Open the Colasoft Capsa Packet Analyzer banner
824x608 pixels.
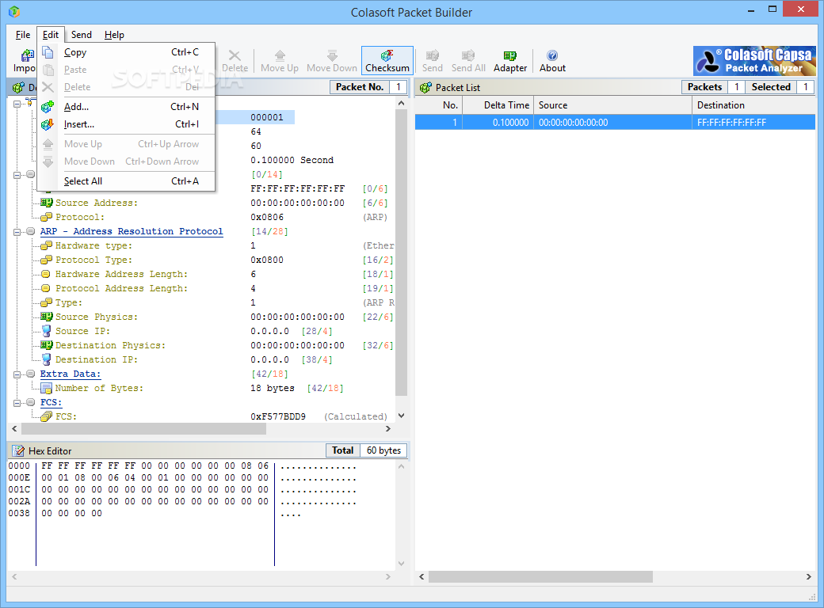pyautogui.click(x=754, y=60)
